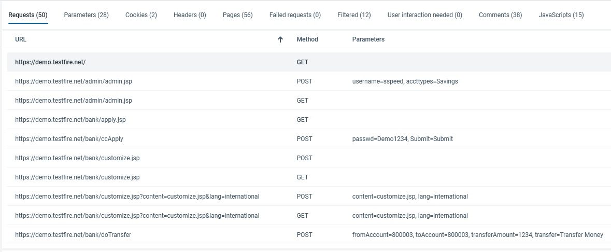Show the Failed requests (0) tab
The height and width of the screenshot is (252, 611).
(x=295, y=15)
